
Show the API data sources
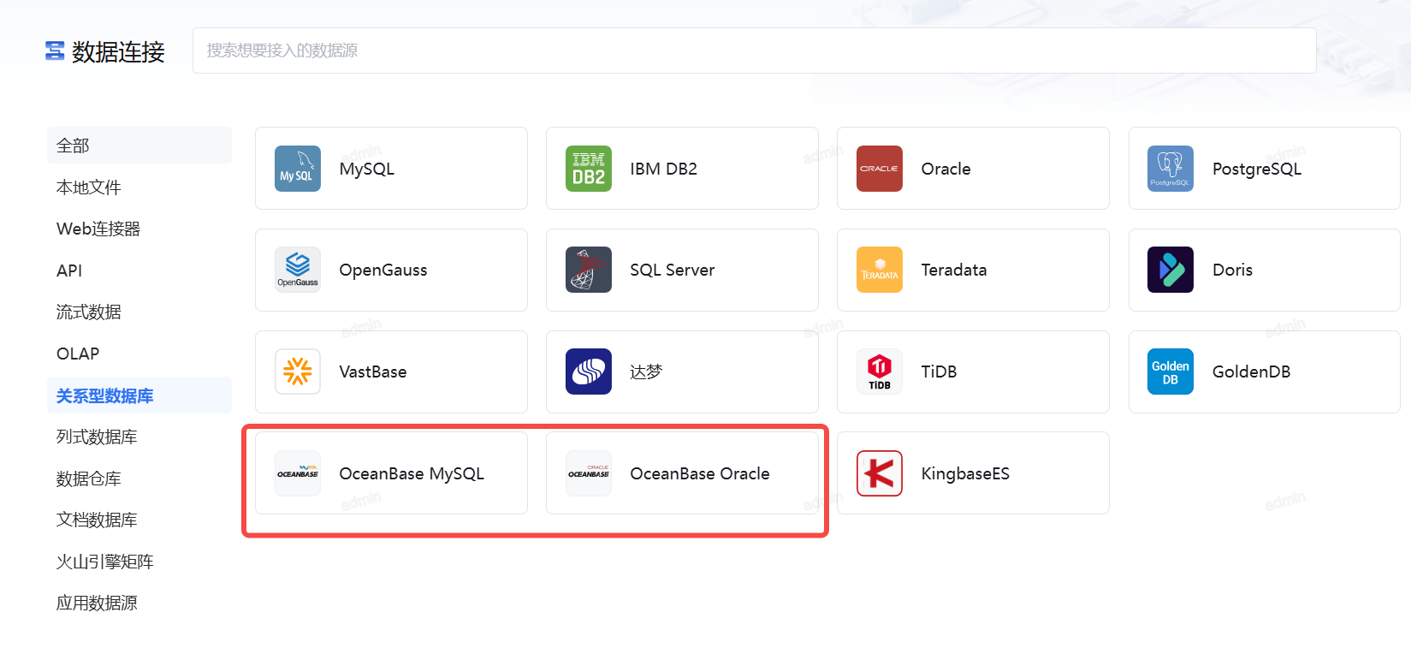coord(139,270)
